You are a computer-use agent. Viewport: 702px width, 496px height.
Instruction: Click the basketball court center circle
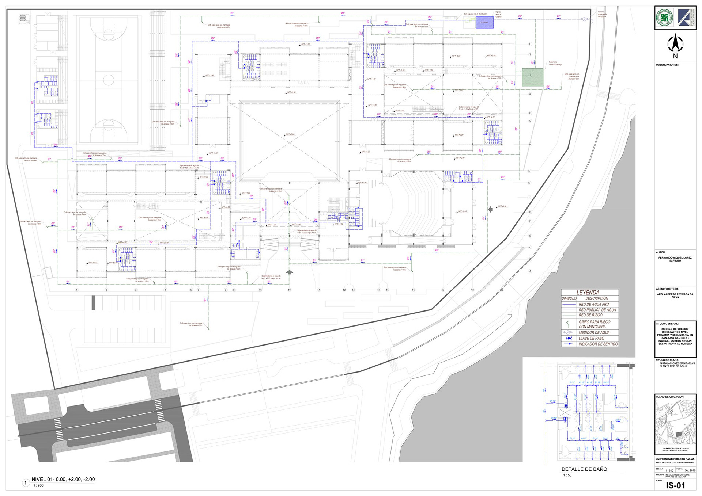108,80
